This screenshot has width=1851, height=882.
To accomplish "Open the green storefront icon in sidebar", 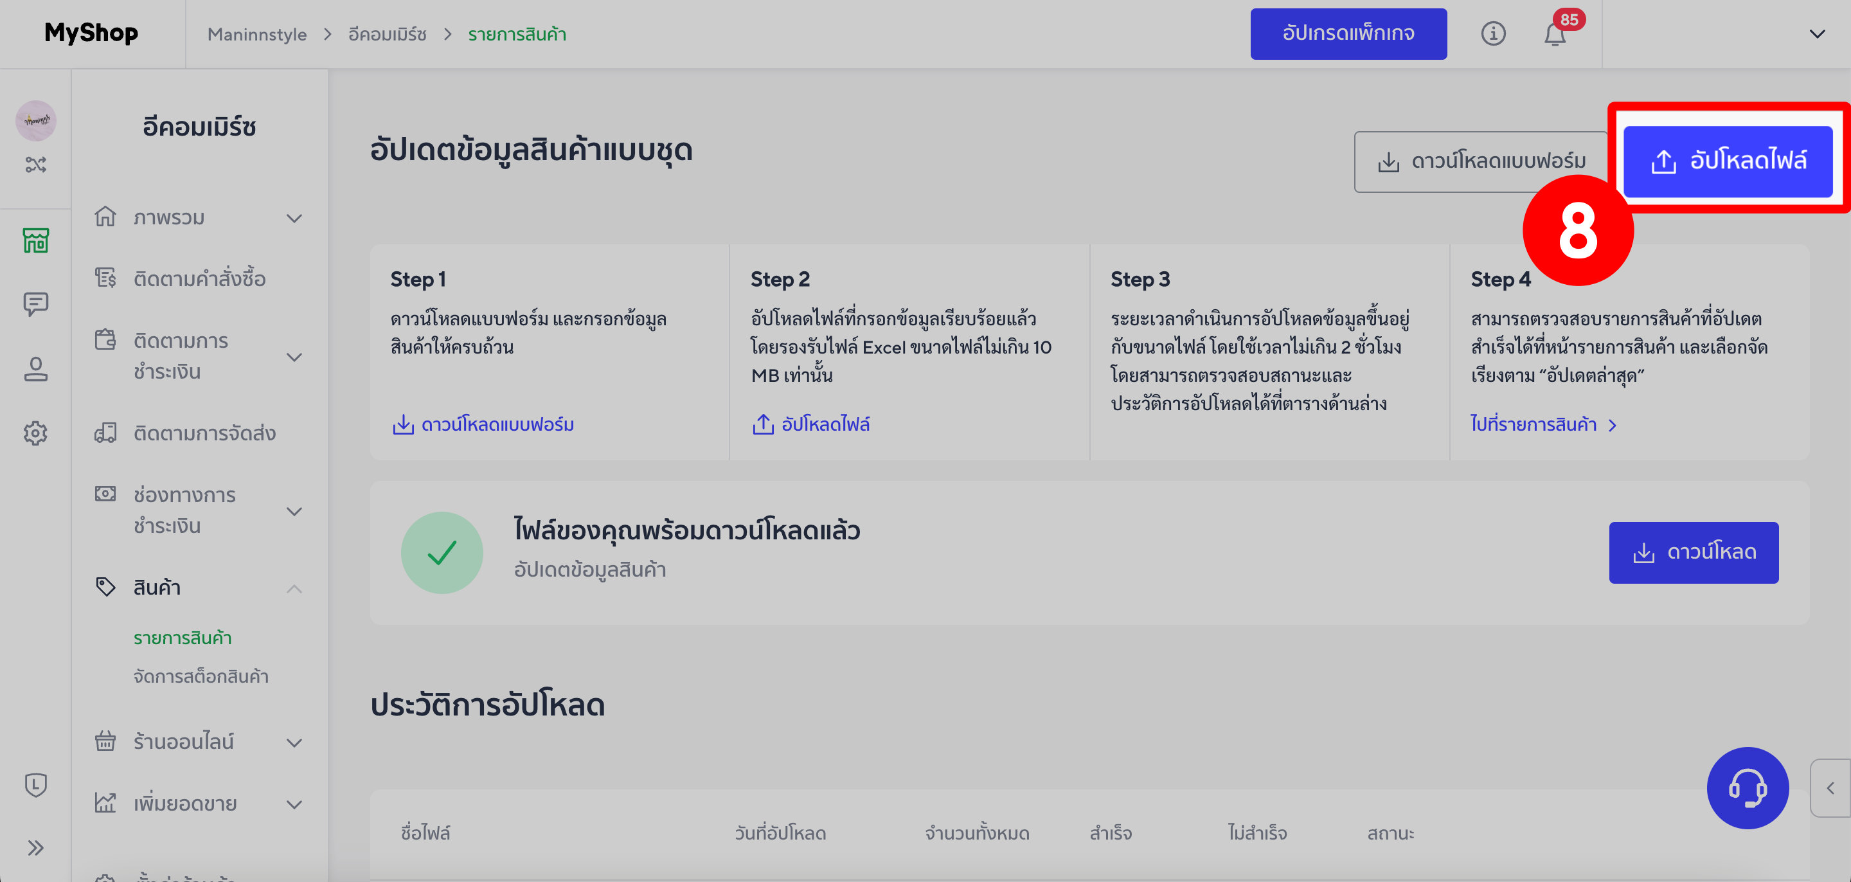I will [x=35, y=240].
